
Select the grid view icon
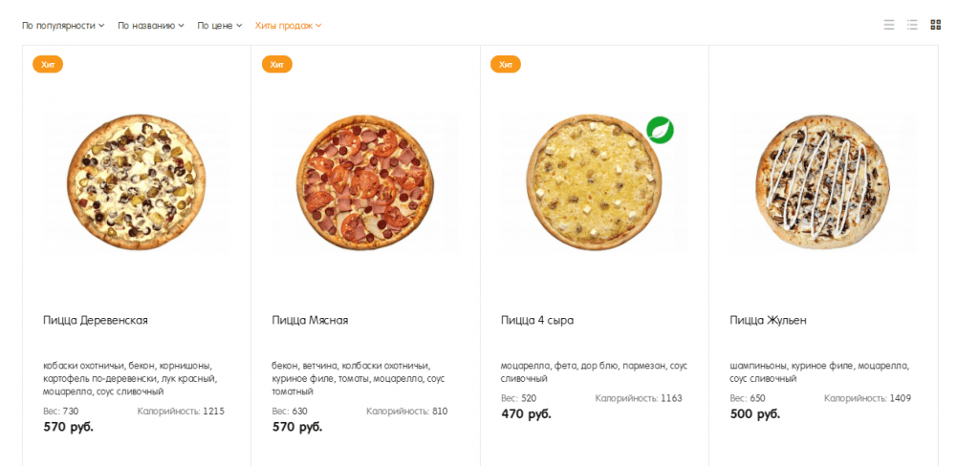click(936, 25)
